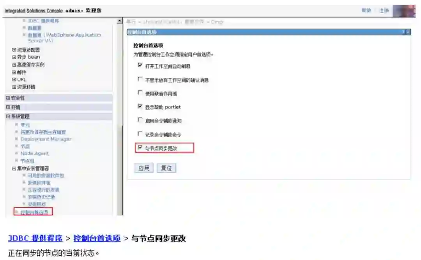Click the bullet icon beside Node Agent

click(16, 153)
